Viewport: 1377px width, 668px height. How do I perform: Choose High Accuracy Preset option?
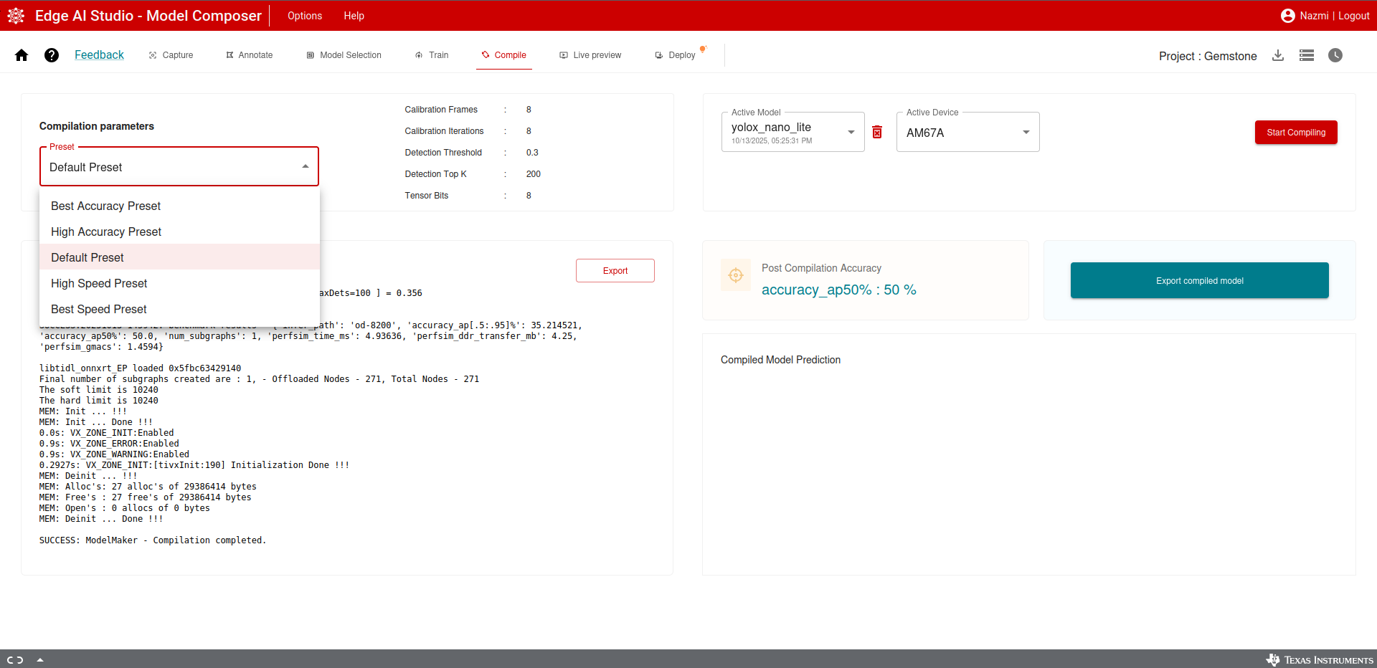[x=179, y=232]
